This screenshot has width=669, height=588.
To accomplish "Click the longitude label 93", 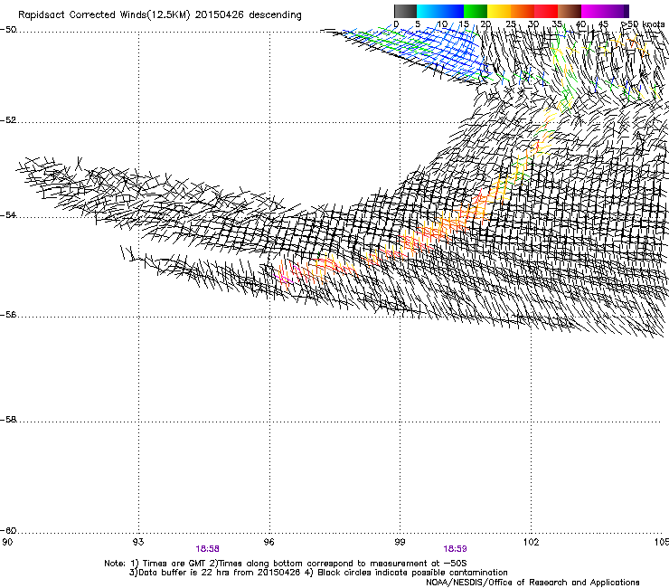I will (x=138, y=542).
